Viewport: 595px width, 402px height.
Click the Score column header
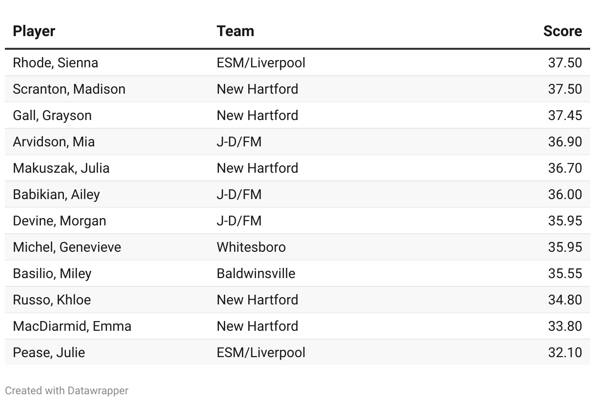coord(562,31)
